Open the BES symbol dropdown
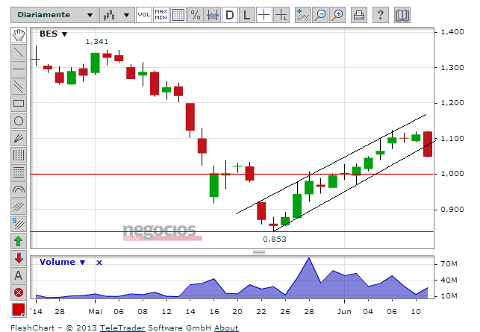The height and width of the screenshot is (332, 480). click(x=53, y=34)
